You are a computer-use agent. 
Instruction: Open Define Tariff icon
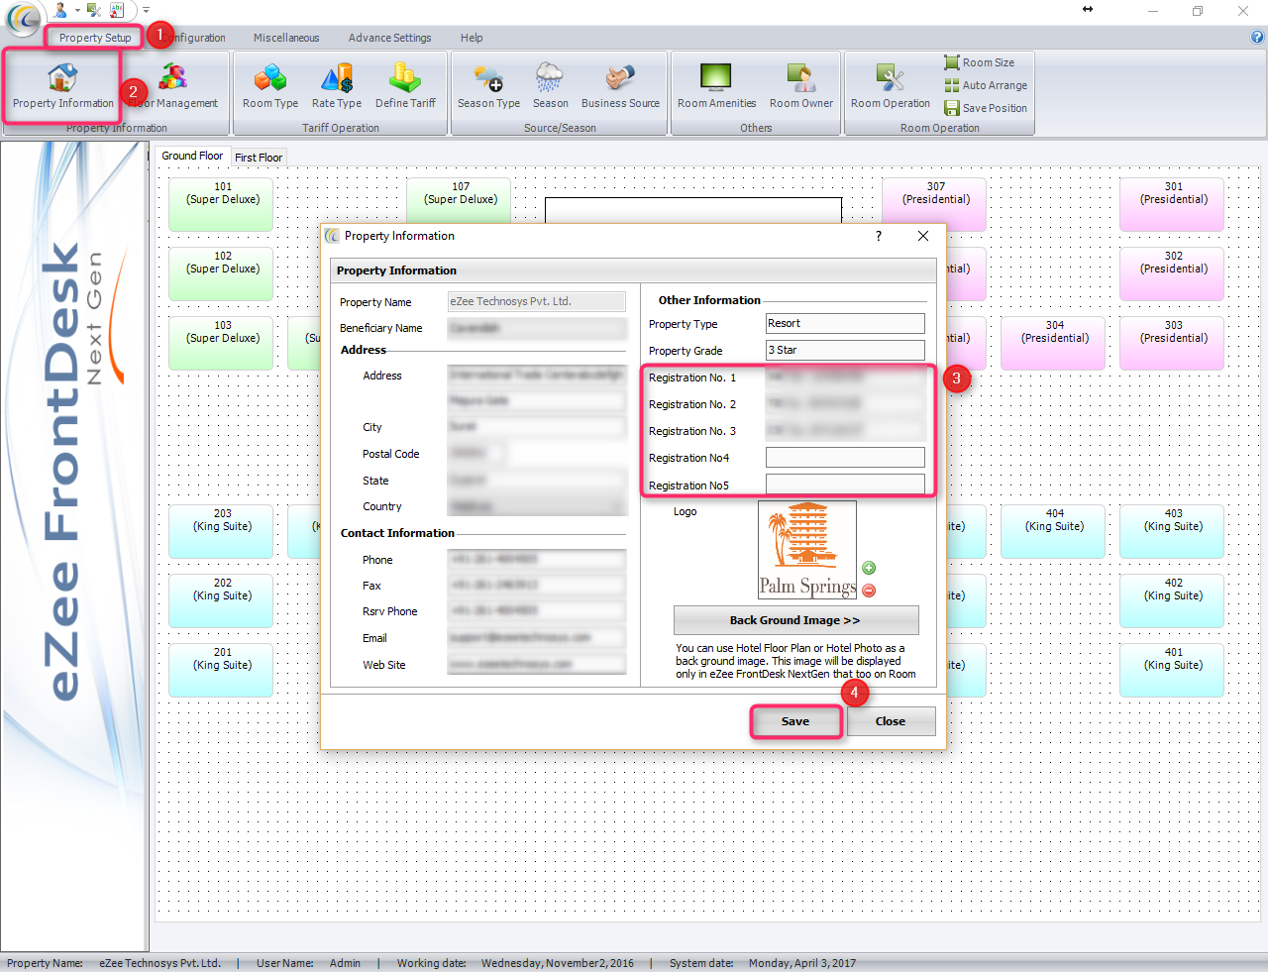[405, 85]
